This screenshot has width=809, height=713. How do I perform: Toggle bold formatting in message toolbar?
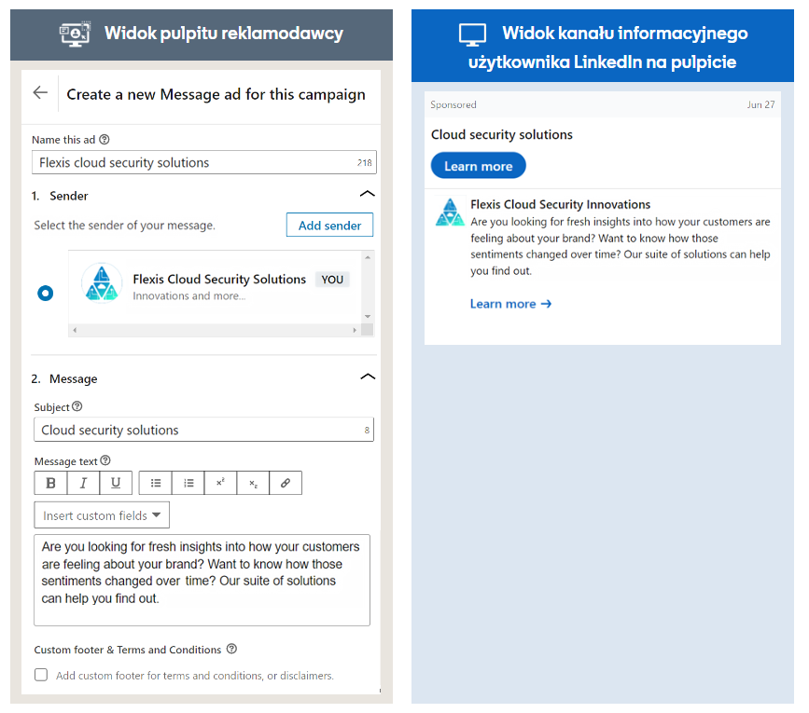click(50, 483)
